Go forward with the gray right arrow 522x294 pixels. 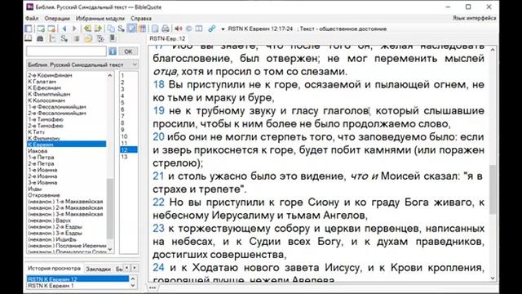point(74,29)
